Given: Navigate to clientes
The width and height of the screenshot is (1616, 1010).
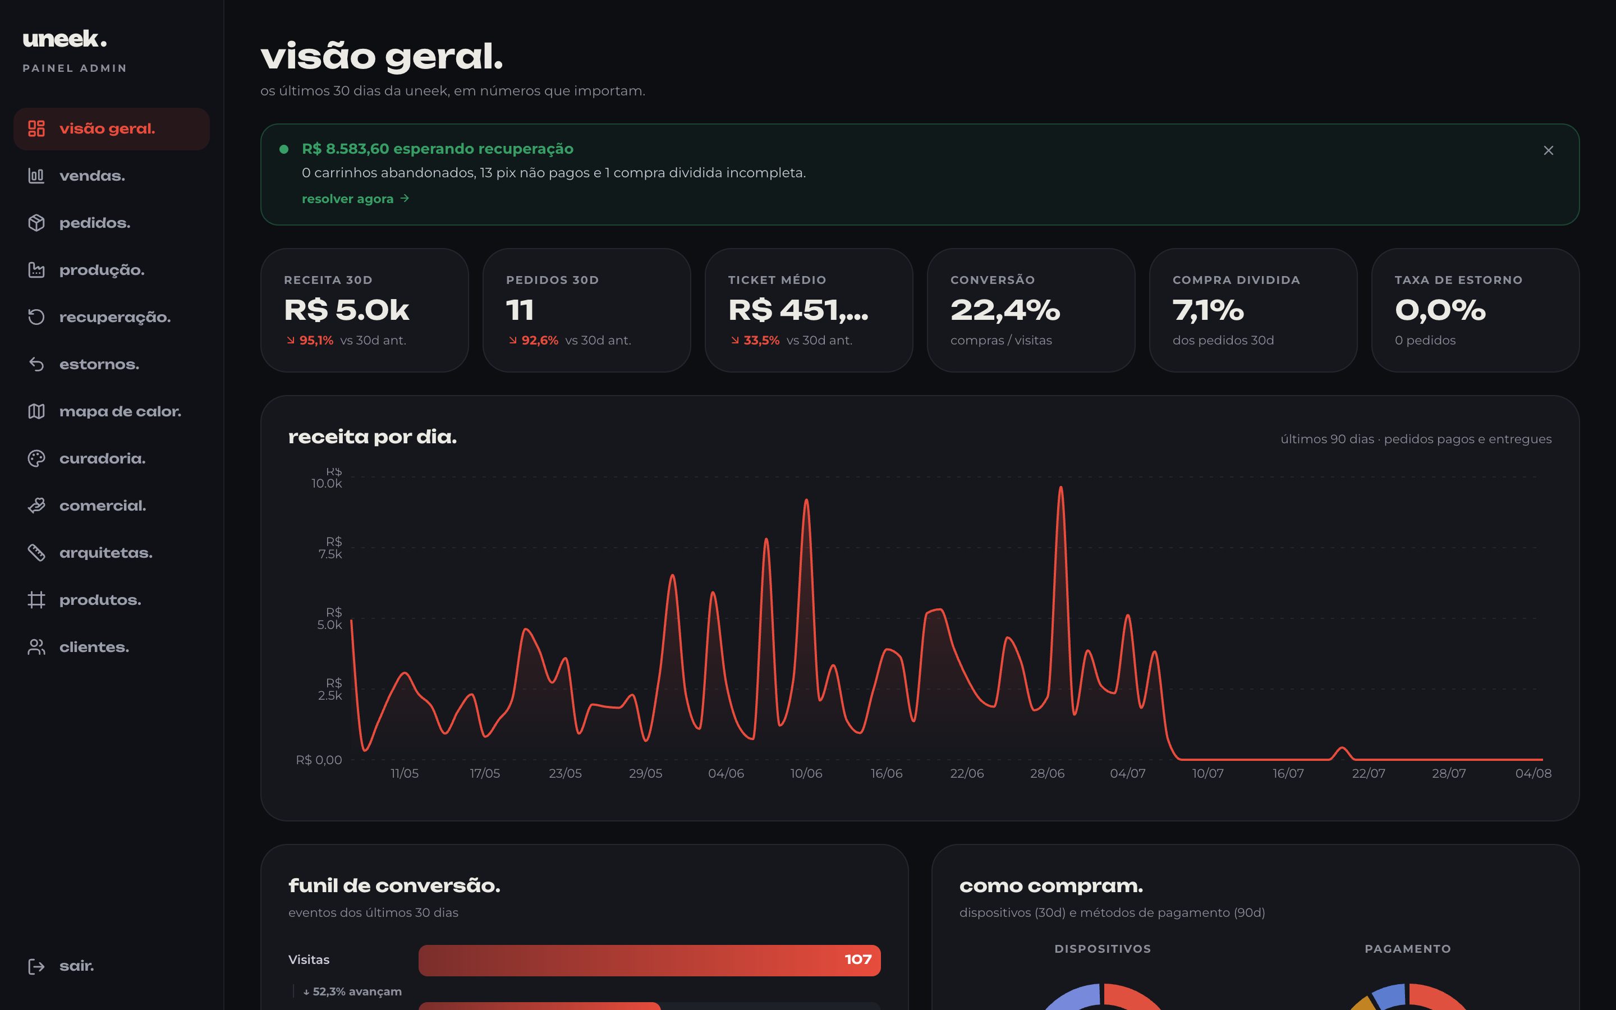Looking at the screenshot, I should (x=112, y=646).
